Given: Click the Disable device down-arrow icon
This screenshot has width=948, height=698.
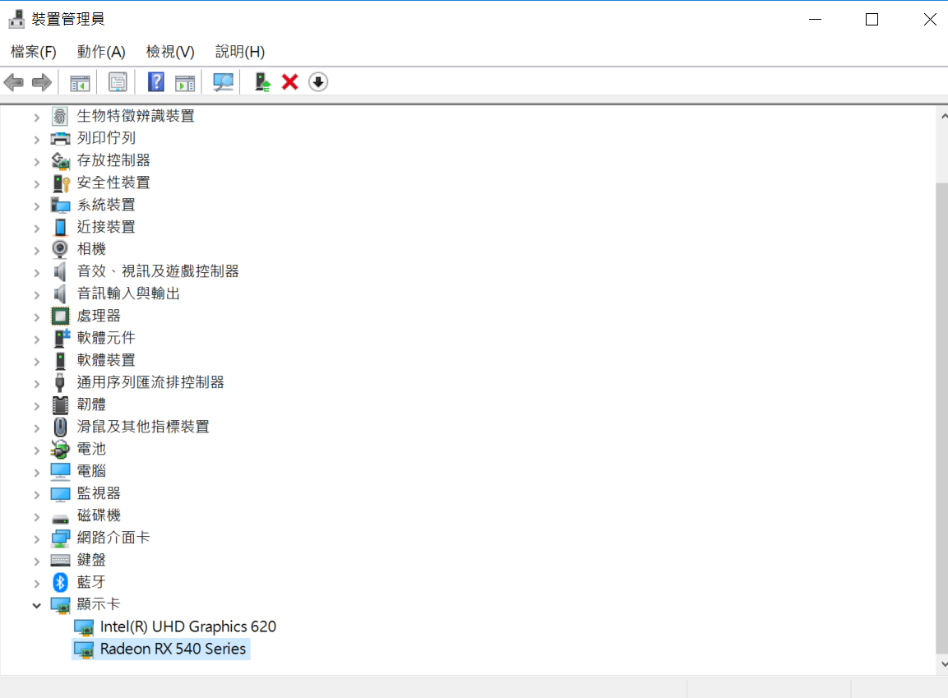Looking at the screenshot, I should click(318, 82).
